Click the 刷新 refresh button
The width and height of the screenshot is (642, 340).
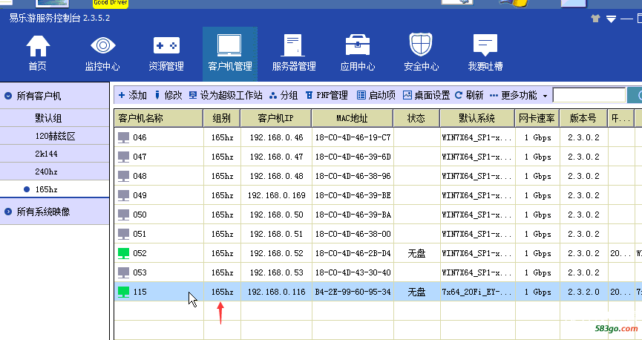coord(469,96)
